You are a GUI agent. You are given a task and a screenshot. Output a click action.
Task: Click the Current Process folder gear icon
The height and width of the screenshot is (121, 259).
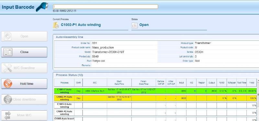pos(56,25)
